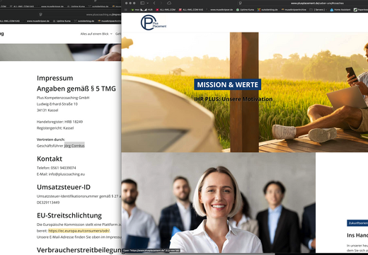Open the favorites grid icon in bookmarks bar
This screenshot has width=368, height=255.
pos(126,10)
